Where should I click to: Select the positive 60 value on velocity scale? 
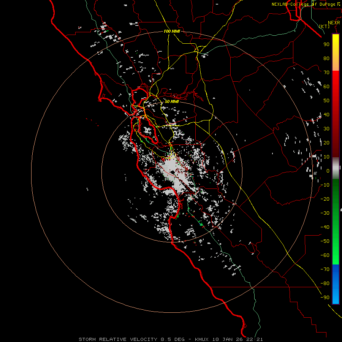pyautogui.click(x=326, y=87)
